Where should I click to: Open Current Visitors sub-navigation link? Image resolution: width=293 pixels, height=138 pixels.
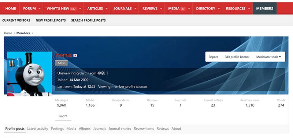[16, 20]
